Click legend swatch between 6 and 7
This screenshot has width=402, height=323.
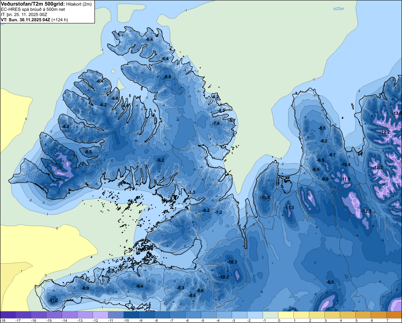pos(378,315)
